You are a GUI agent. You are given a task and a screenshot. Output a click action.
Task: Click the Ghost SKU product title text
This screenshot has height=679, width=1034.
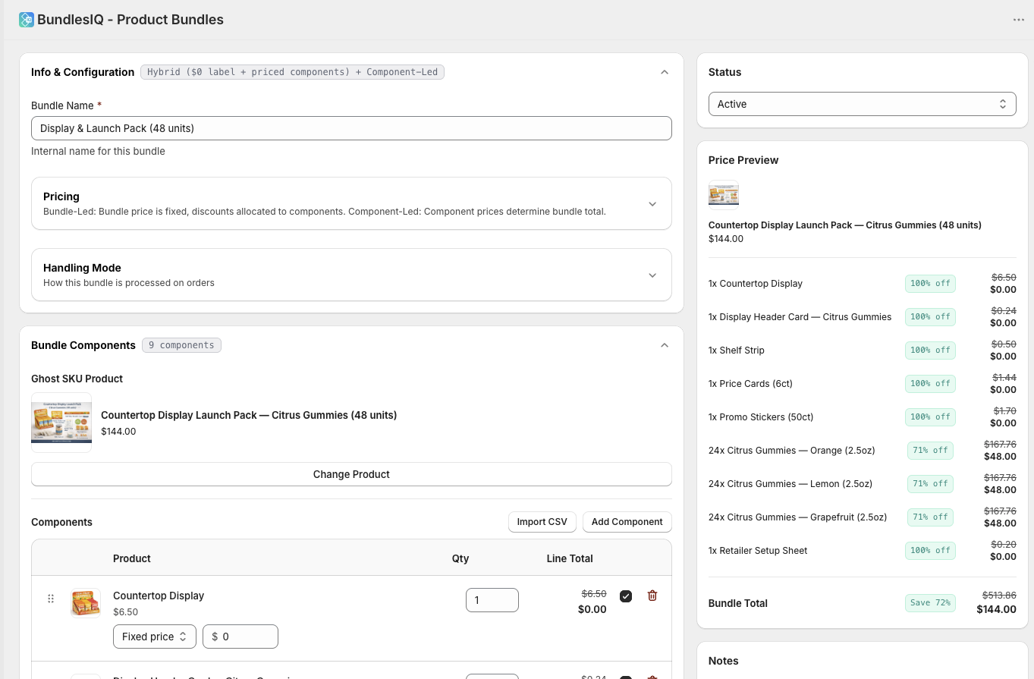pos(249,415)
